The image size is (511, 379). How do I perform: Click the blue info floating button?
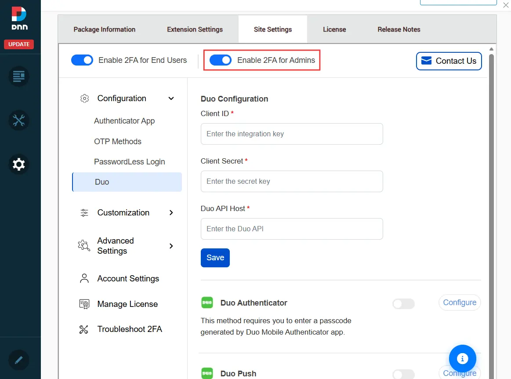tap(462, 358)
